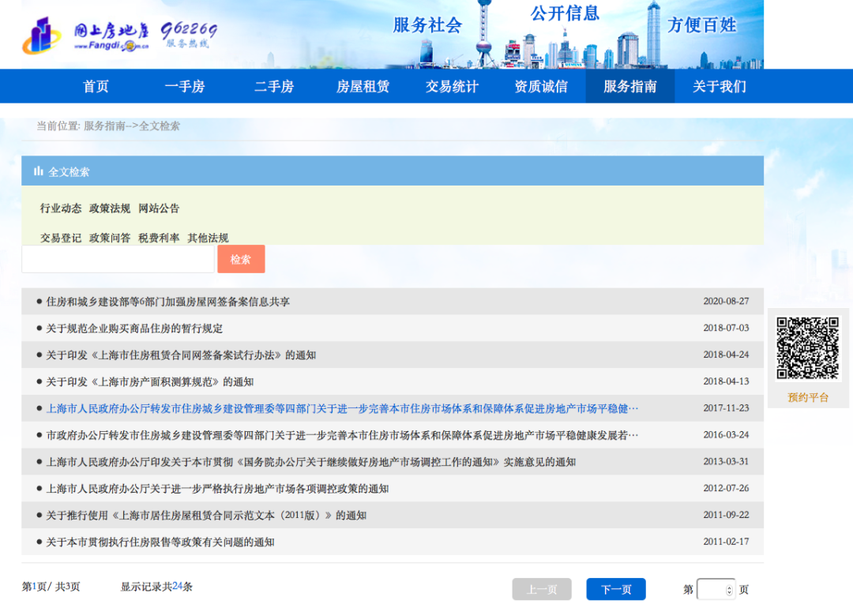
Task: Open the 交易统计 section
Action: [x=451, y=87]
